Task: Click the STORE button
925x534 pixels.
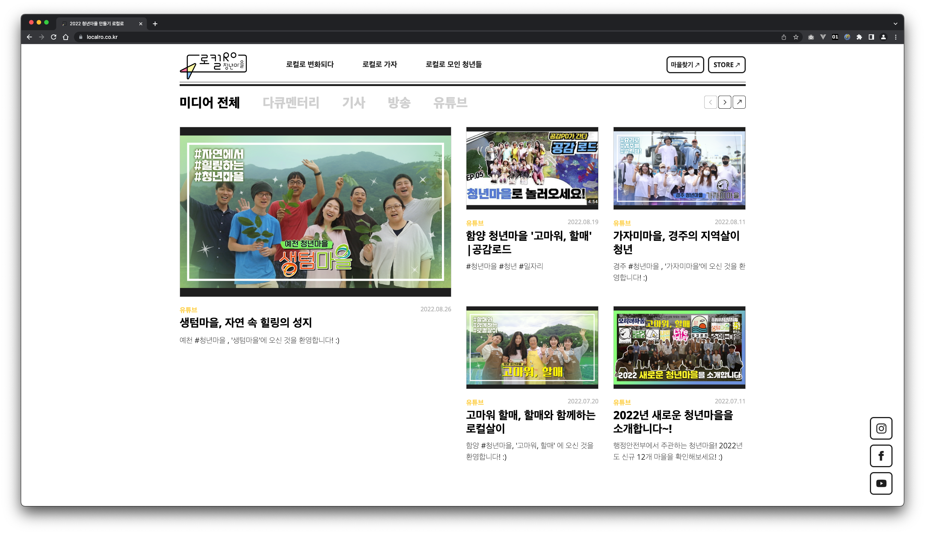Action: pyautogui.click(x=726, y=65)
